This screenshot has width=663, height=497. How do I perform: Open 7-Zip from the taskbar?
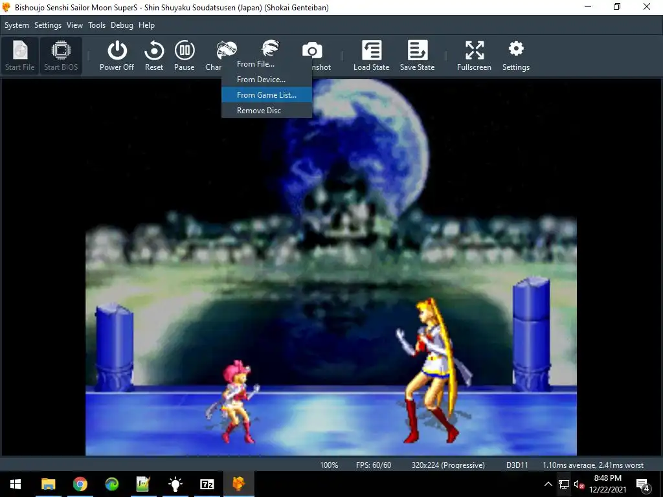click(x=207, y=484)
